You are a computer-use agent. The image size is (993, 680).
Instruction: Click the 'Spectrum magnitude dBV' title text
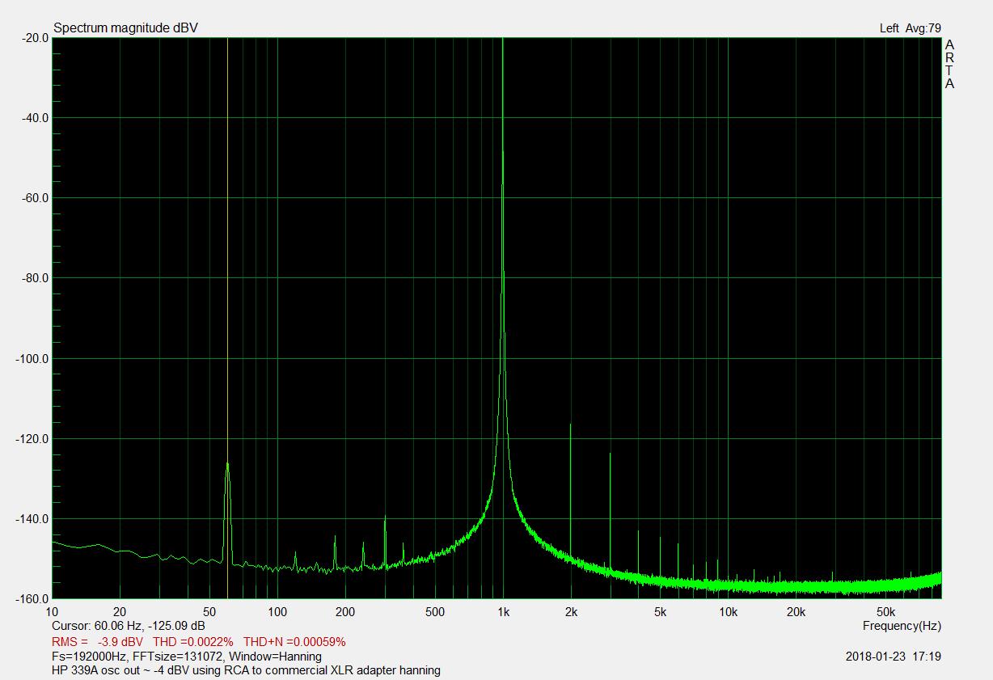click(x=125, y=28)
